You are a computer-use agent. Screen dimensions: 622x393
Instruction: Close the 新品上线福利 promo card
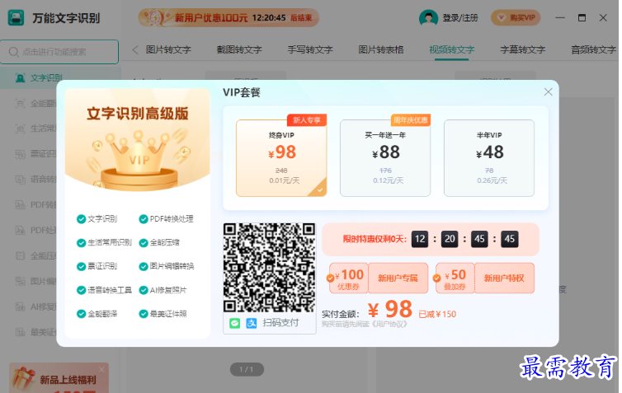[102, 370]
